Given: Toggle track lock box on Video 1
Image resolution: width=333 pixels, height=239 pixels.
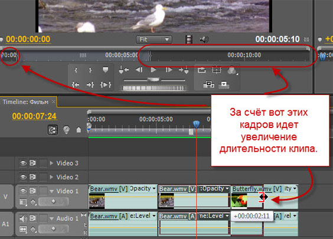Looking at the screenshot, I should coord(43,191).
